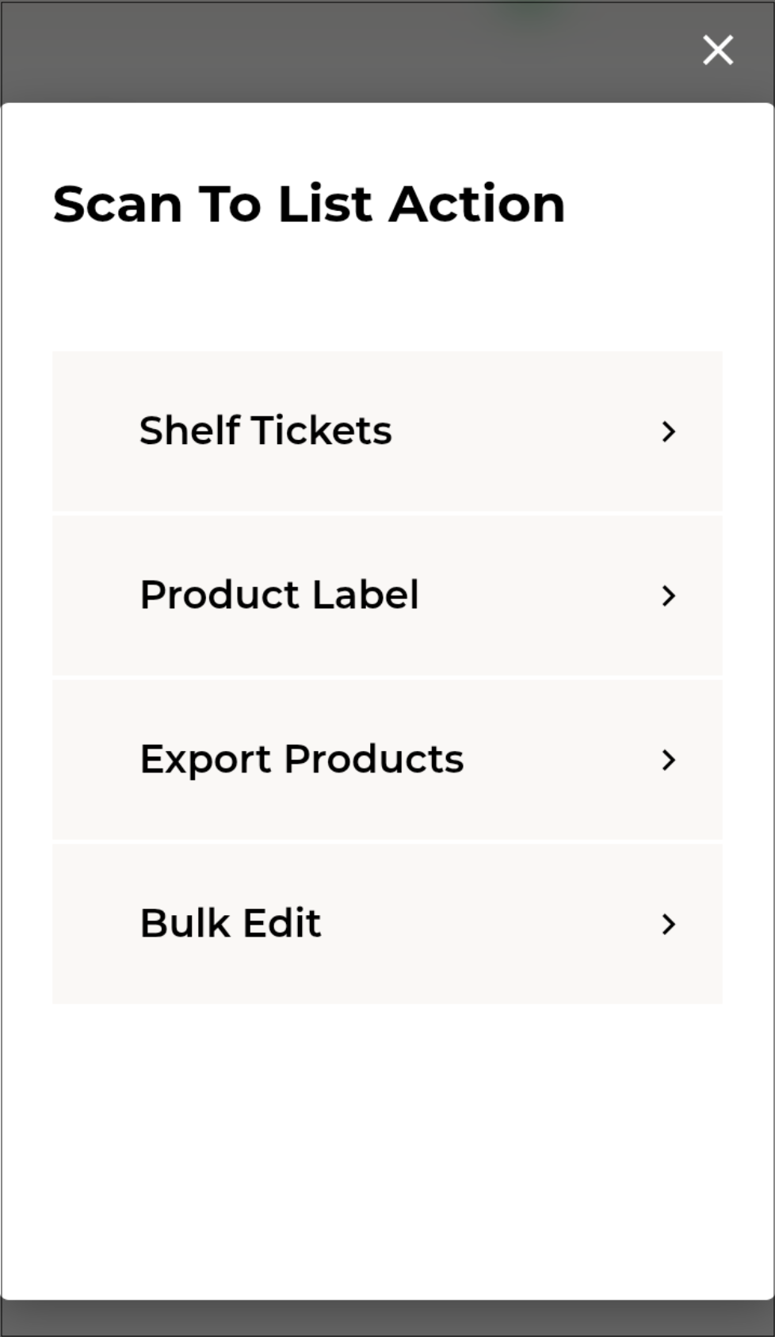The image size is (775, 1337).
Task: Click the chevron arrow beside Product Label
Action: [669, 596]
